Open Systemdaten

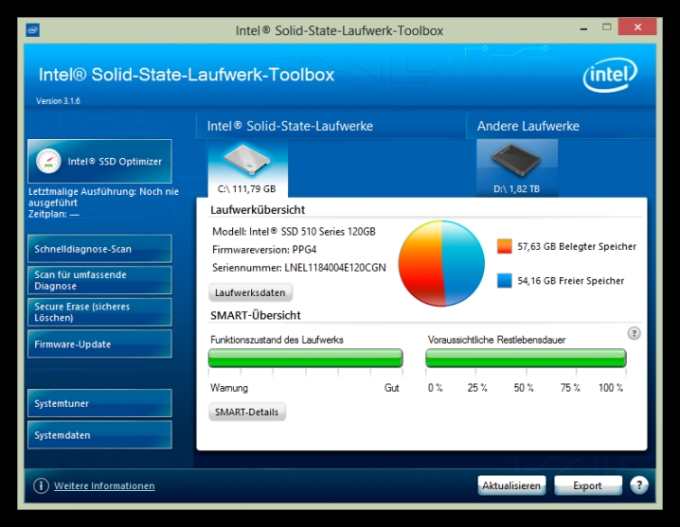click(x=99, y=435)
